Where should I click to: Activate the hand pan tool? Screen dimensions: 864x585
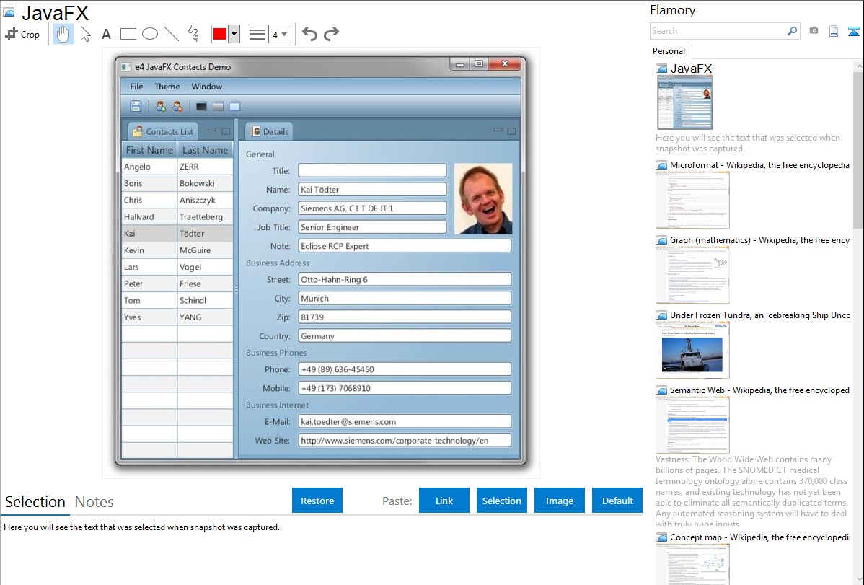click(63, 34)
